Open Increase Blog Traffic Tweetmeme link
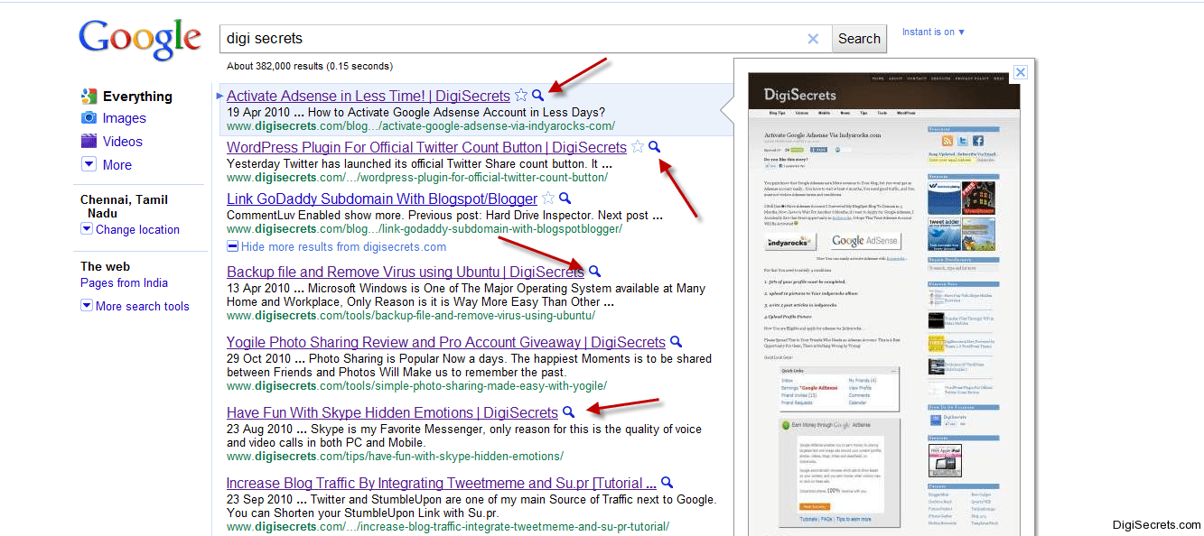Viewport: 1204px width, 536px height. pyautogui.click(x=442, y=483)
